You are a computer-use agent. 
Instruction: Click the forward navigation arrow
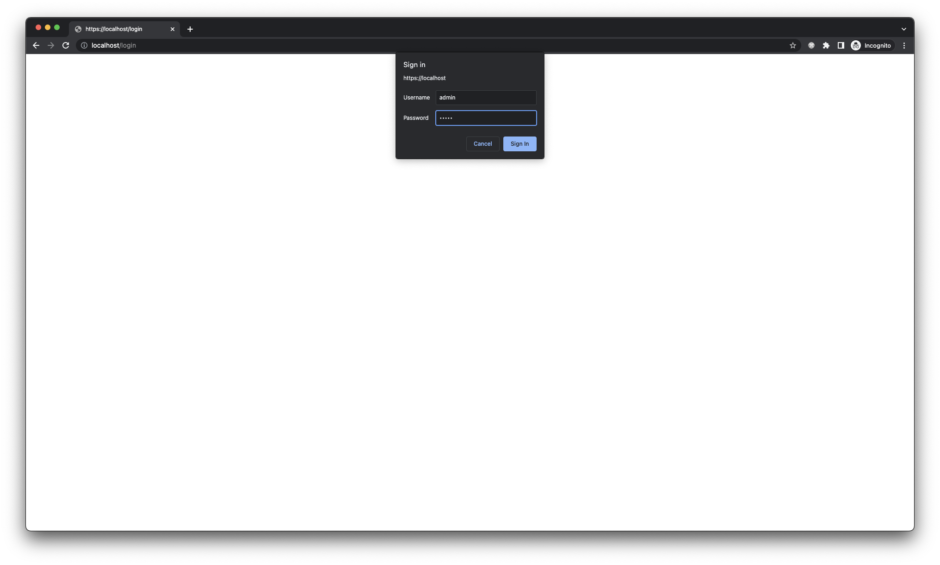click(x=51, y=45)
